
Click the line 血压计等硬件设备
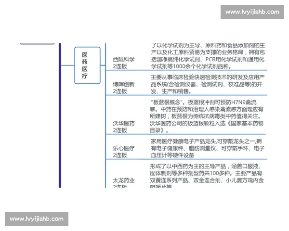tap(172, 155)
